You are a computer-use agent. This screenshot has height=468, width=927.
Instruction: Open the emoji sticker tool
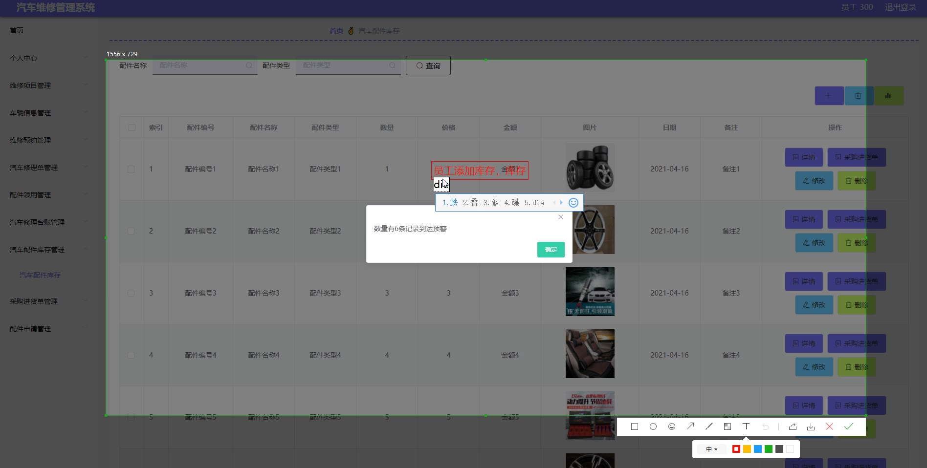tap(672, 426)
